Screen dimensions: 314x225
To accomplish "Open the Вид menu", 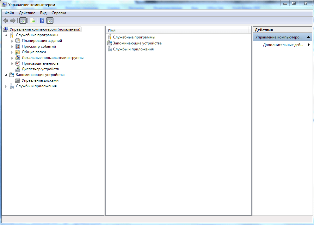I will pyautogui.click(x=43, y=13).
